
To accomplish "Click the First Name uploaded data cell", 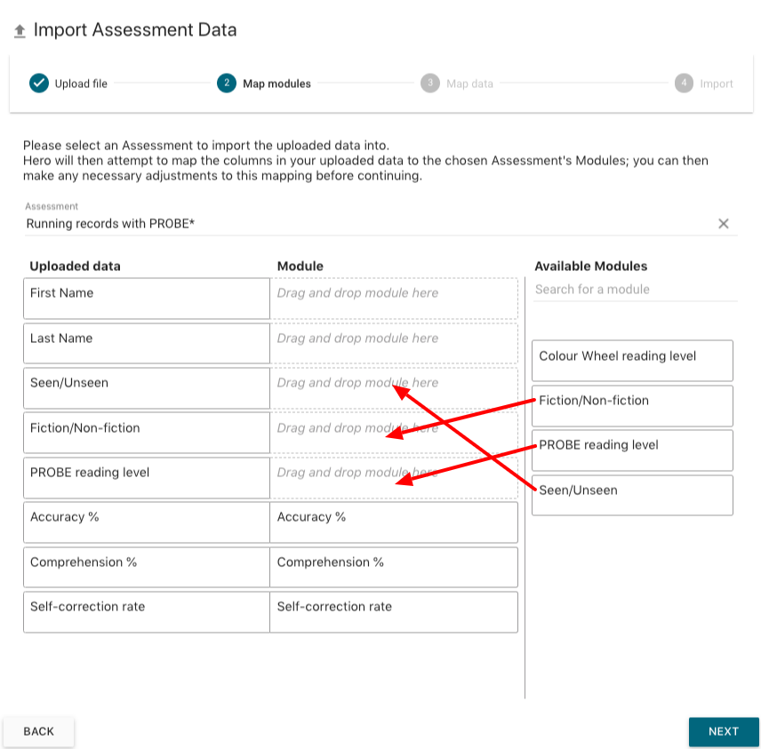I will [x=146, y=298].
